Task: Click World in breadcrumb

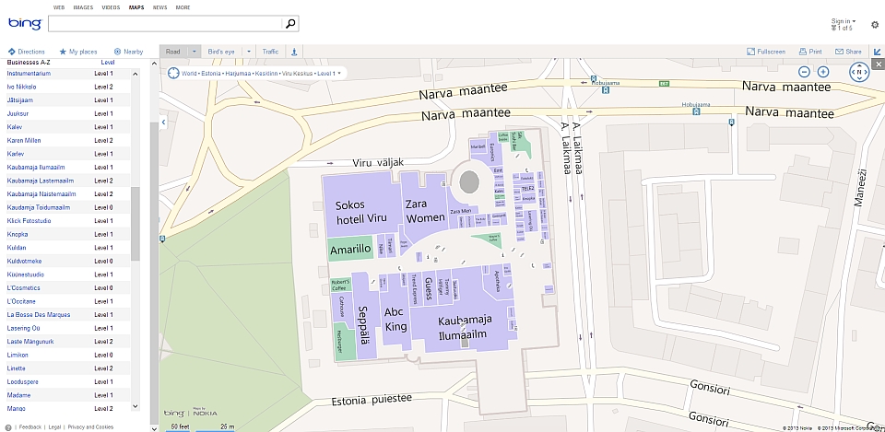Action: pos(188,74)
